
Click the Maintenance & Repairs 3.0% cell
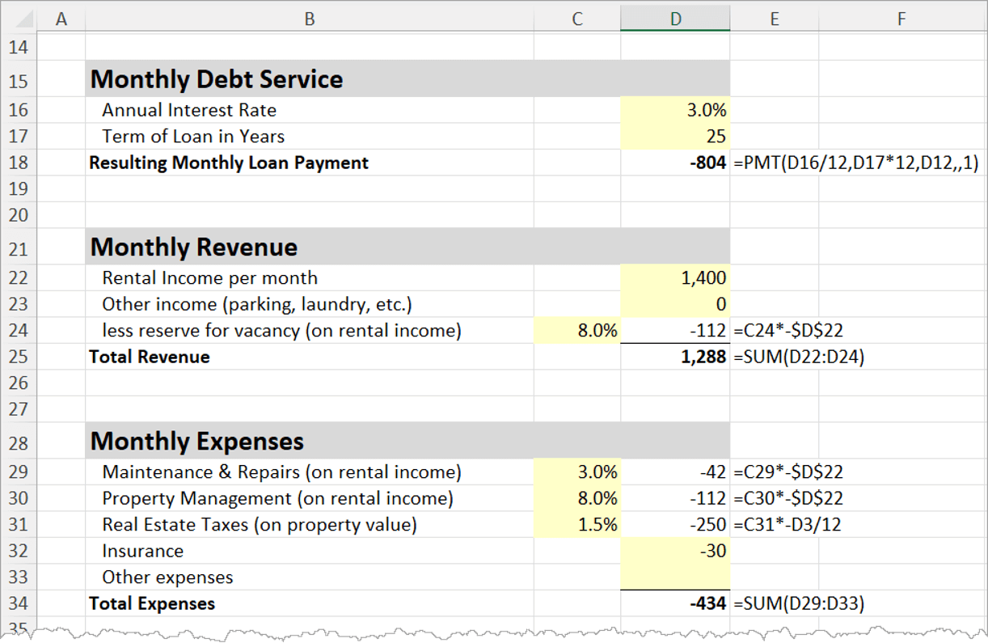tap(576, 472)
